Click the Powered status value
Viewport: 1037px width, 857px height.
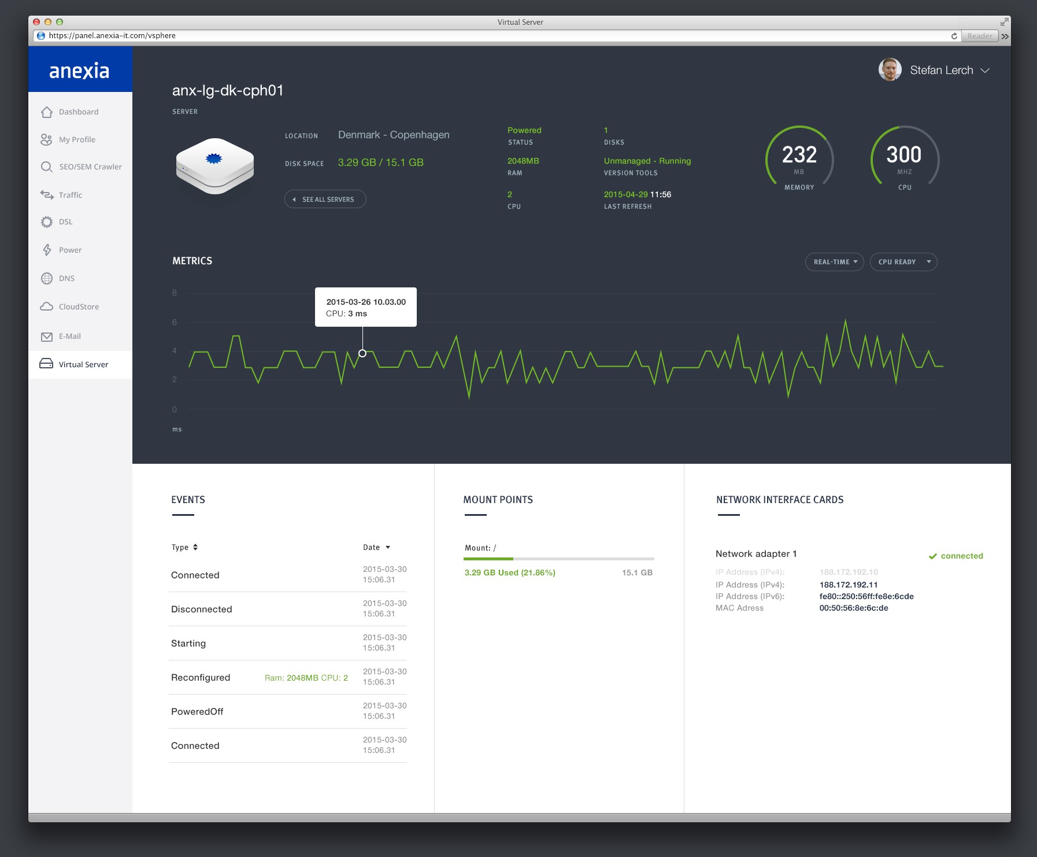(x=524, y=130)
